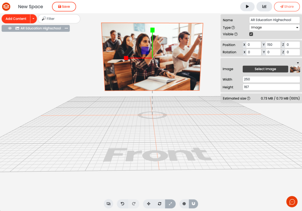The height and width of the screenshot is (211, 302).
Task: Edit Rotation Z field
Action: tap(293, 52)
